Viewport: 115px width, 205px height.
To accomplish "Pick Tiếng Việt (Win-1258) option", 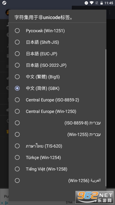I will pyautogui.click(x=58, y=169).
